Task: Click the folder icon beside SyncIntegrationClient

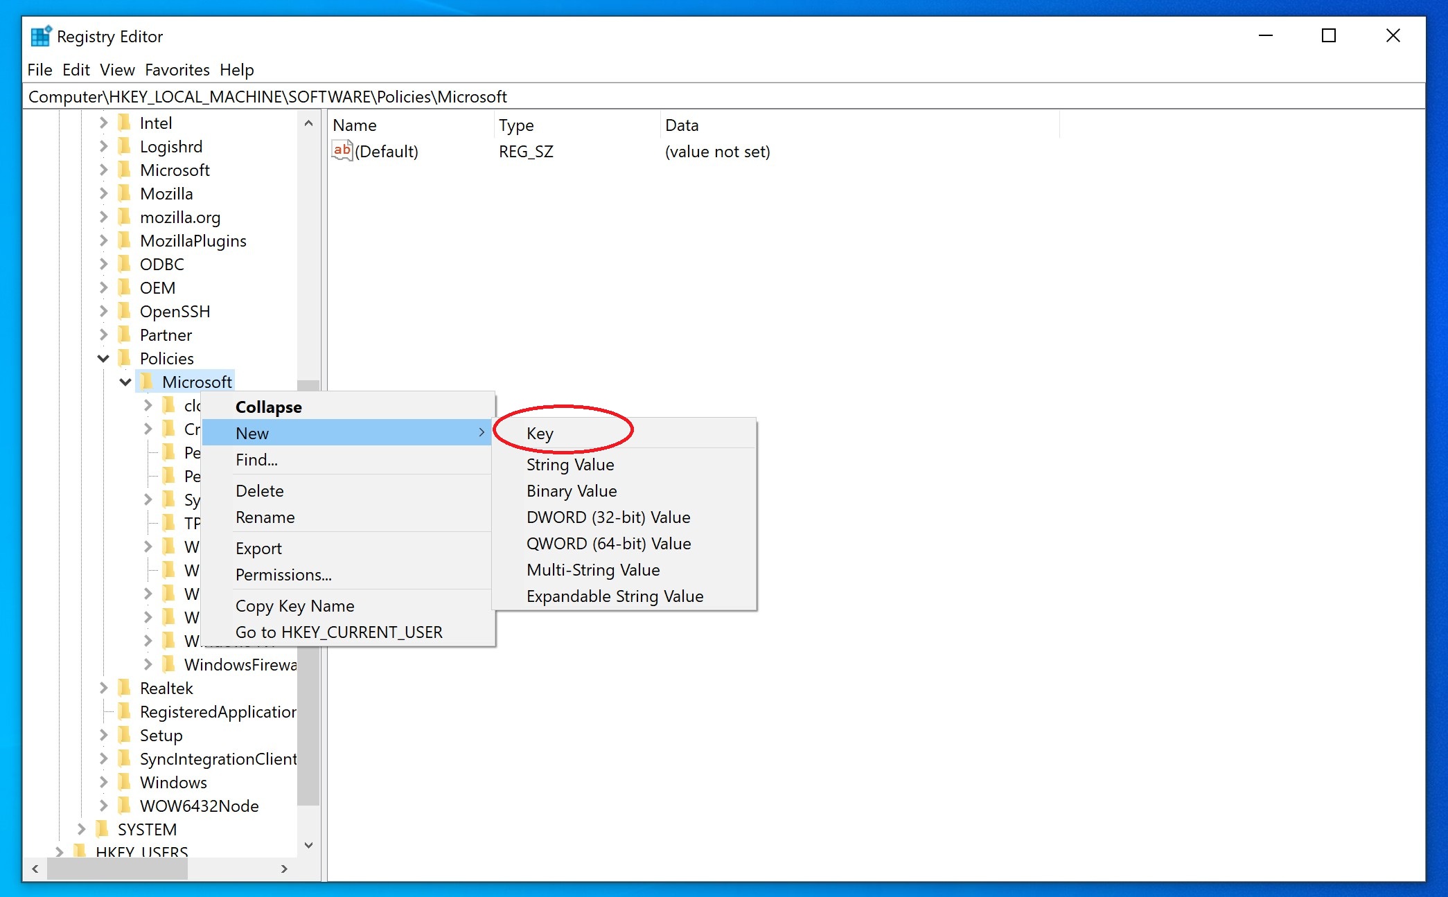Action: click(125, 758)
